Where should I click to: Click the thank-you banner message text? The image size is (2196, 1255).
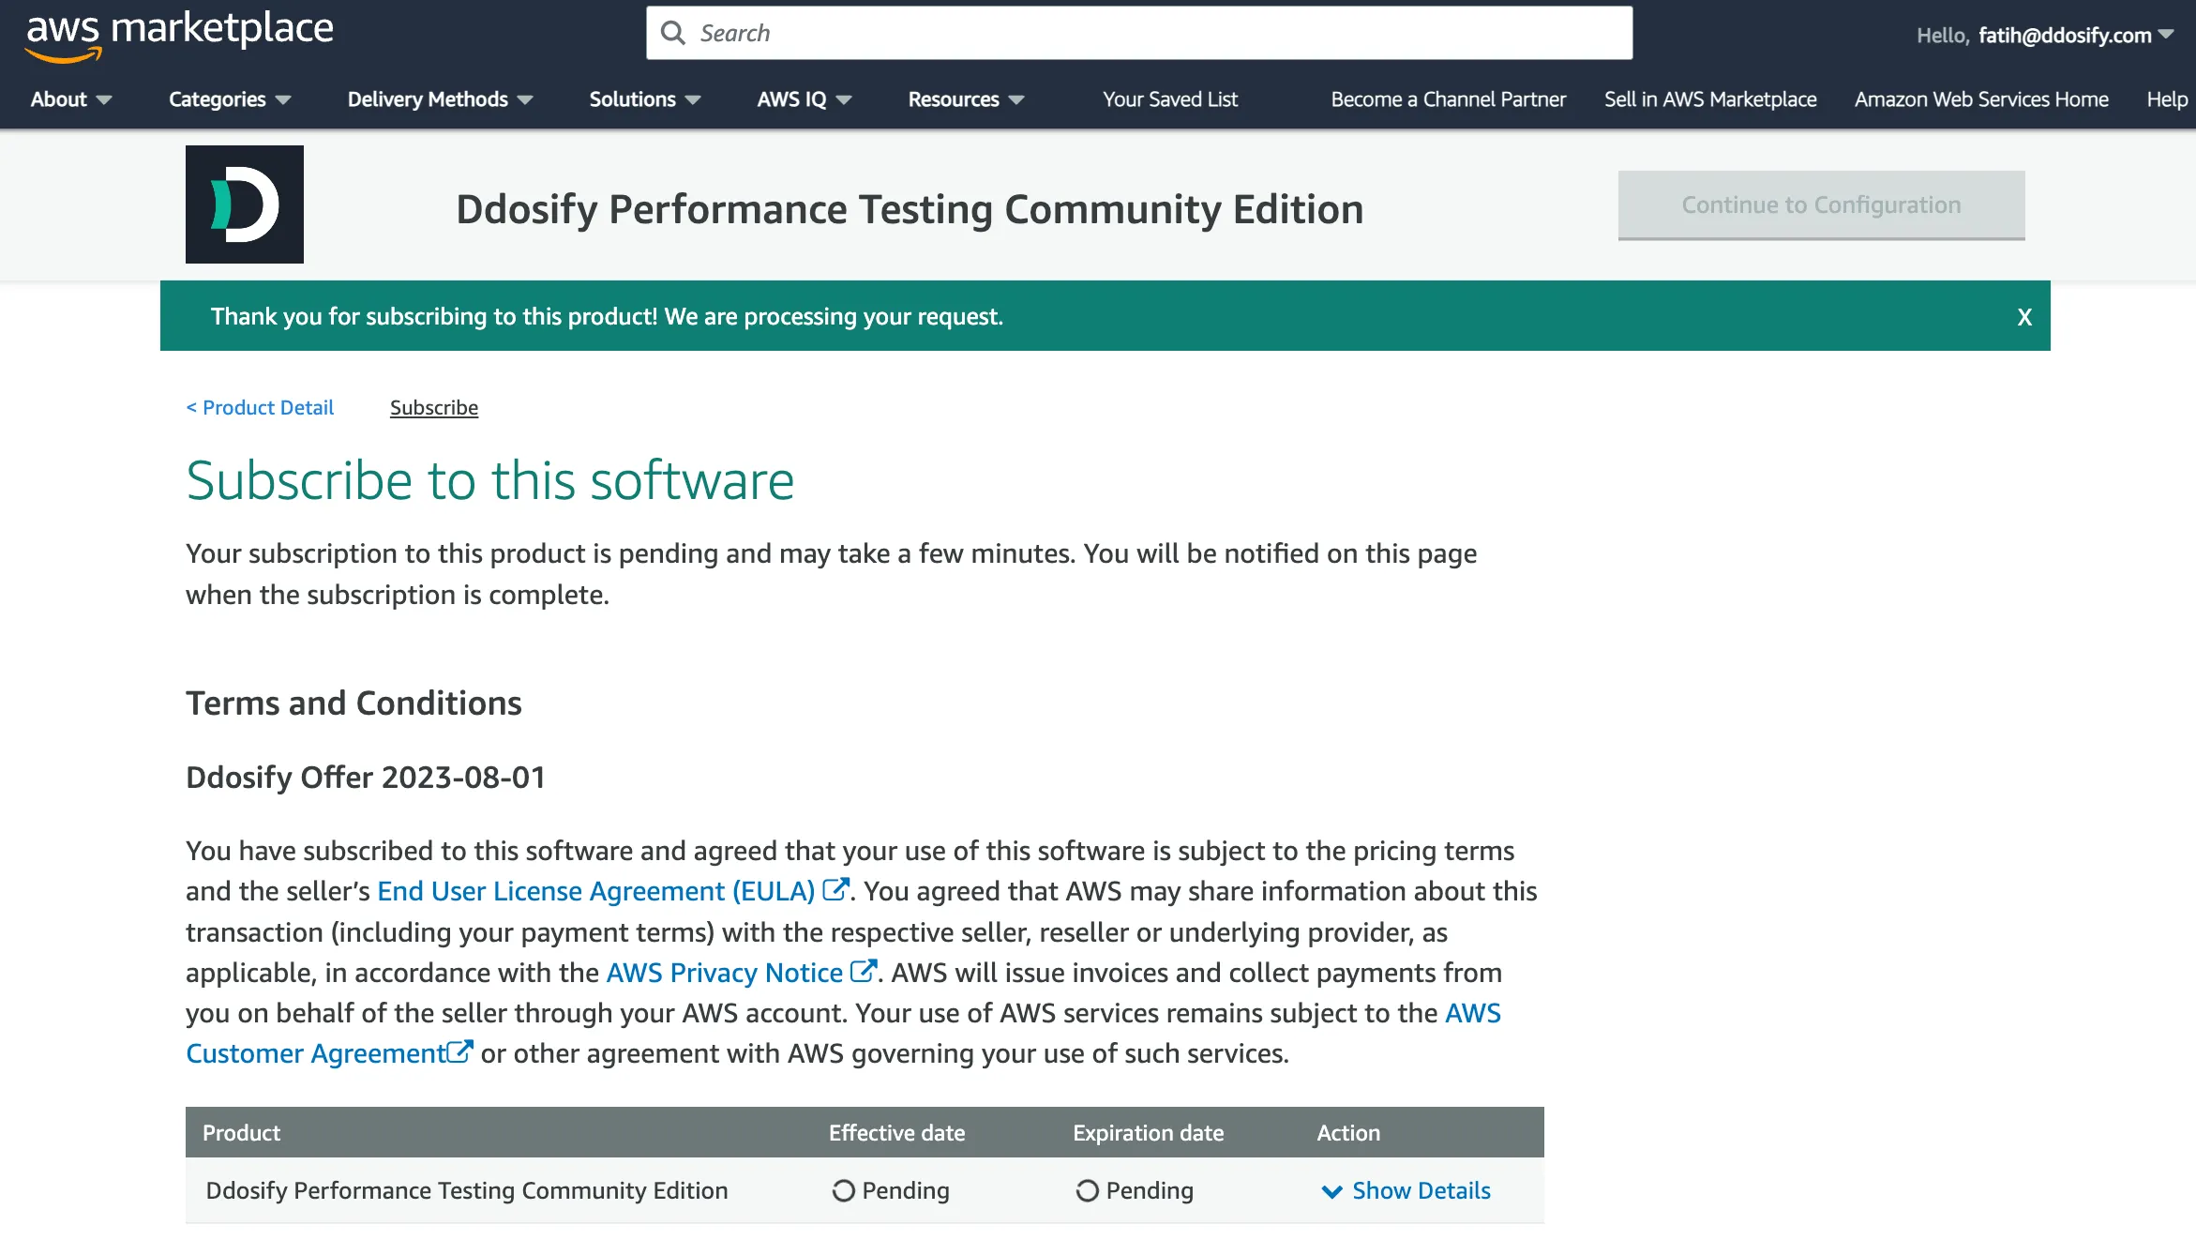coord(607,317)
